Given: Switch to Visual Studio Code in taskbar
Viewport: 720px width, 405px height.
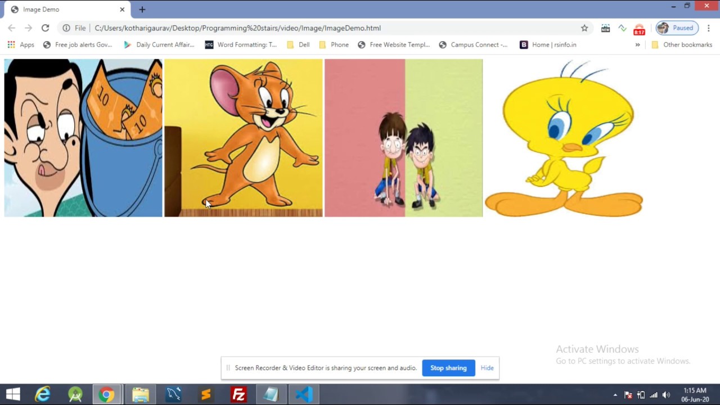Looking at the screenshot, I should click(304, 394).
